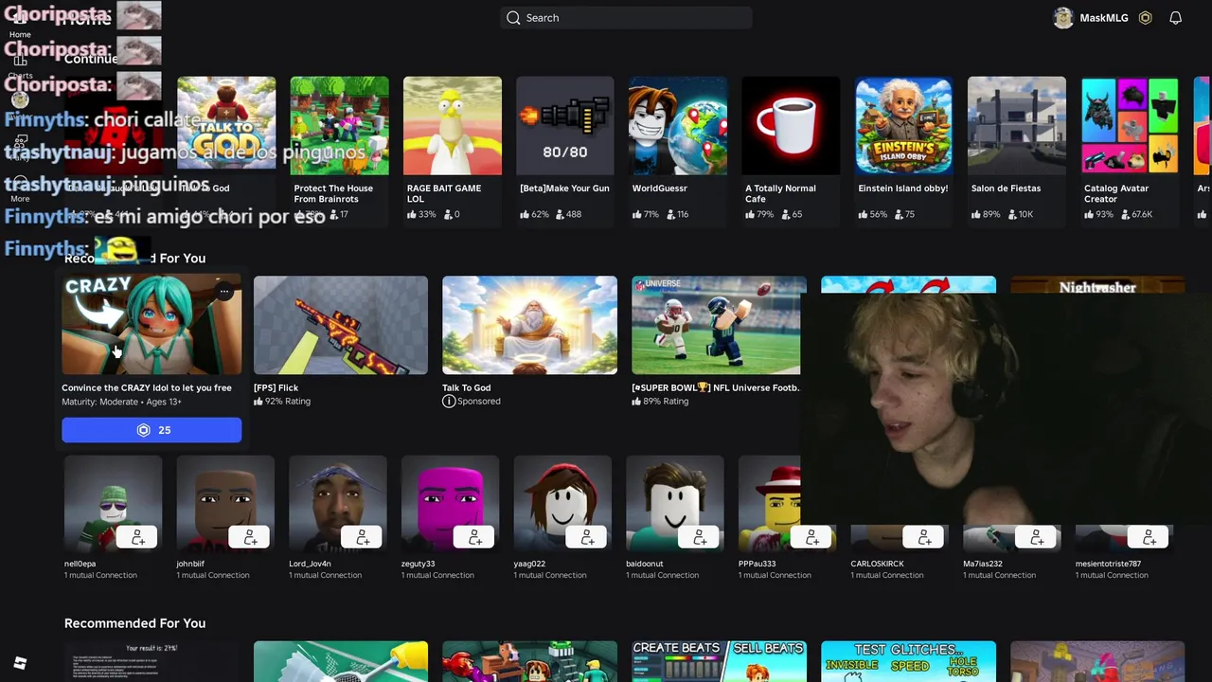Add mesientotriste787 as a connection
Viewport: 1212px width, 682px height.
point(1149,537)
